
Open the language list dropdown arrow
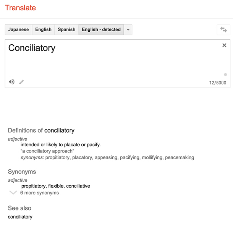tap(128, 29)
